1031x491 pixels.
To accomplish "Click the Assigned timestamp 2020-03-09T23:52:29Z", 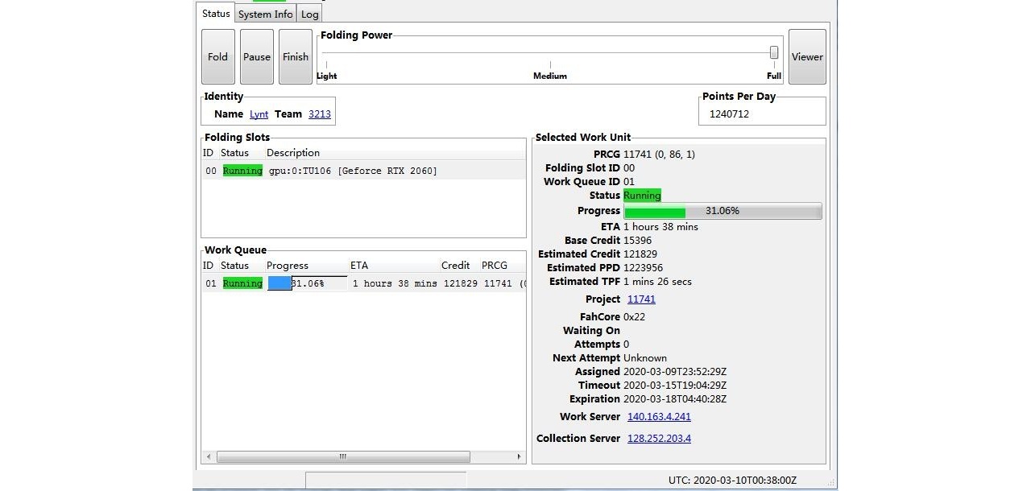I will pos(675,372).
